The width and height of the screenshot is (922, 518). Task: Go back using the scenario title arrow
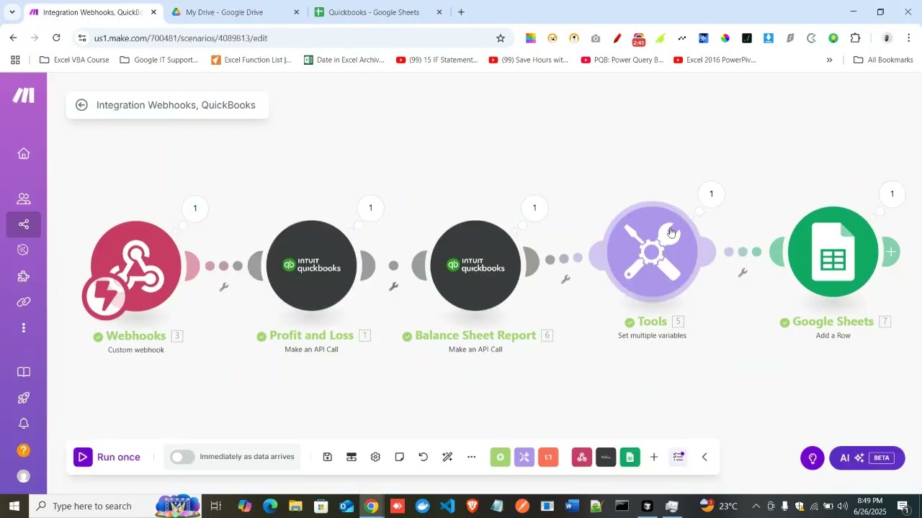(x=82, y=105)
